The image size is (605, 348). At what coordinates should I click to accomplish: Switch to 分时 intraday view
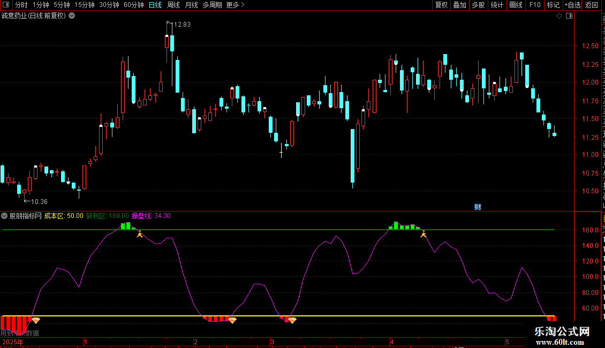point(21,5)
